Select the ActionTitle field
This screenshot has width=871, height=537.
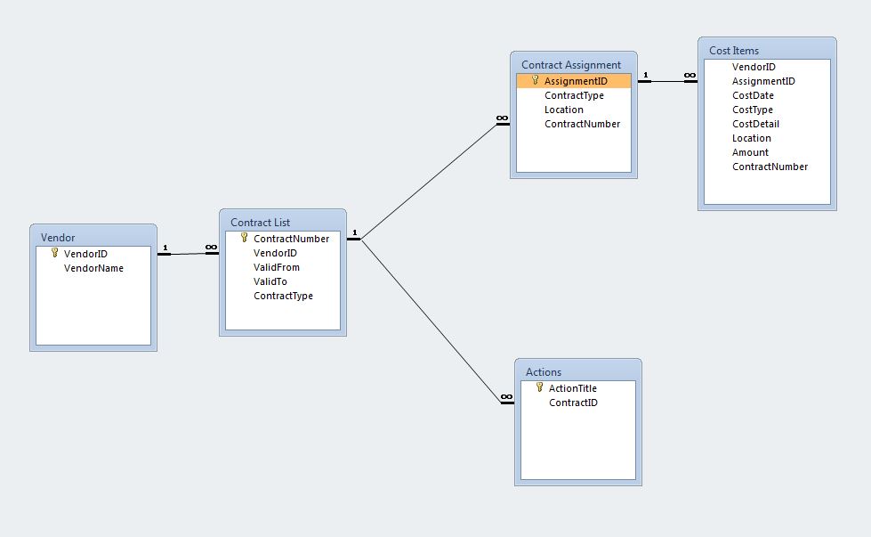(x=573, y=388)
